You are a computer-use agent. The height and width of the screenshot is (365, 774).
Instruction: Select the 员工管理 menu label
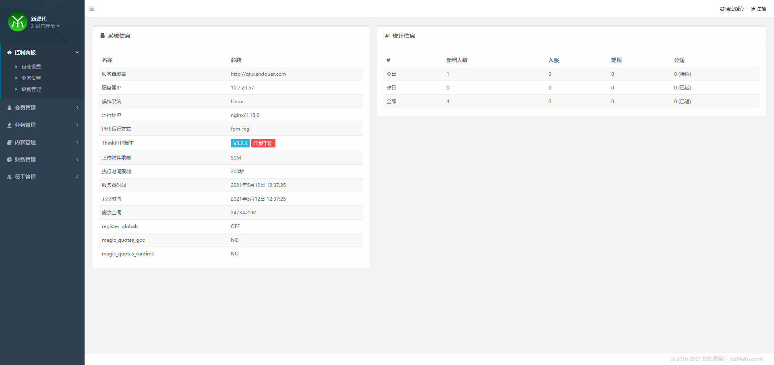point(25,177)
